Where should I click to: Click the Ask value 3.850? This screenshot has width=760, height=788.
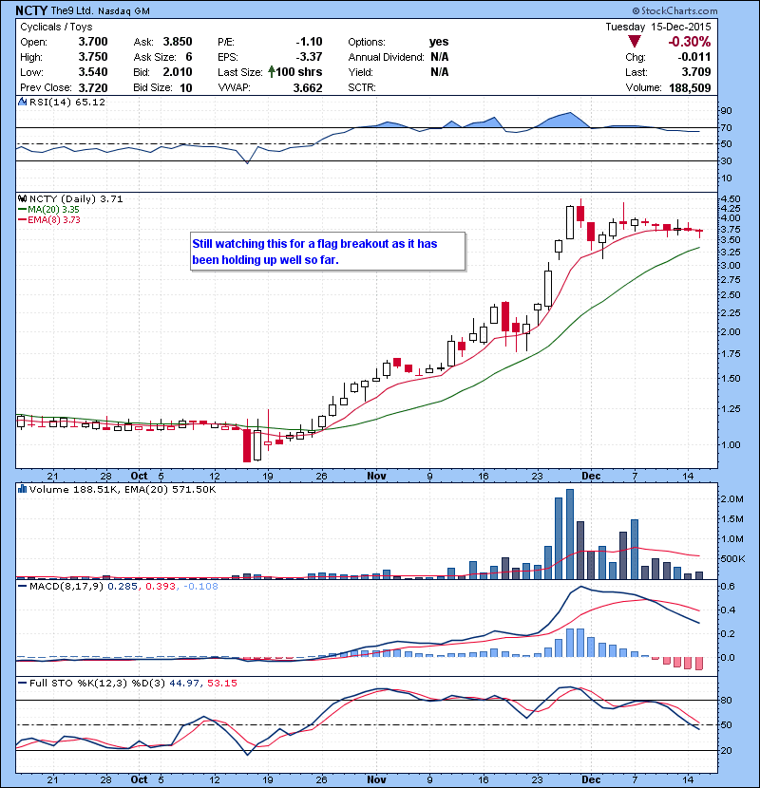tap(178, 42)
